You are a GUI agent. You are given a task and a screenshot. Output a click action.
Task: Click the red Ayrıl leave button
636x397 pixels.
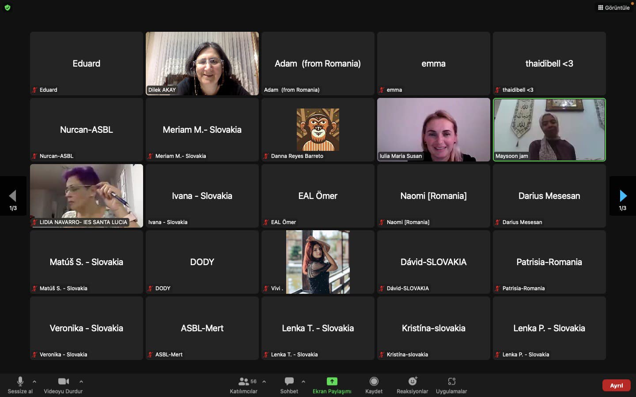click(616, 385)
